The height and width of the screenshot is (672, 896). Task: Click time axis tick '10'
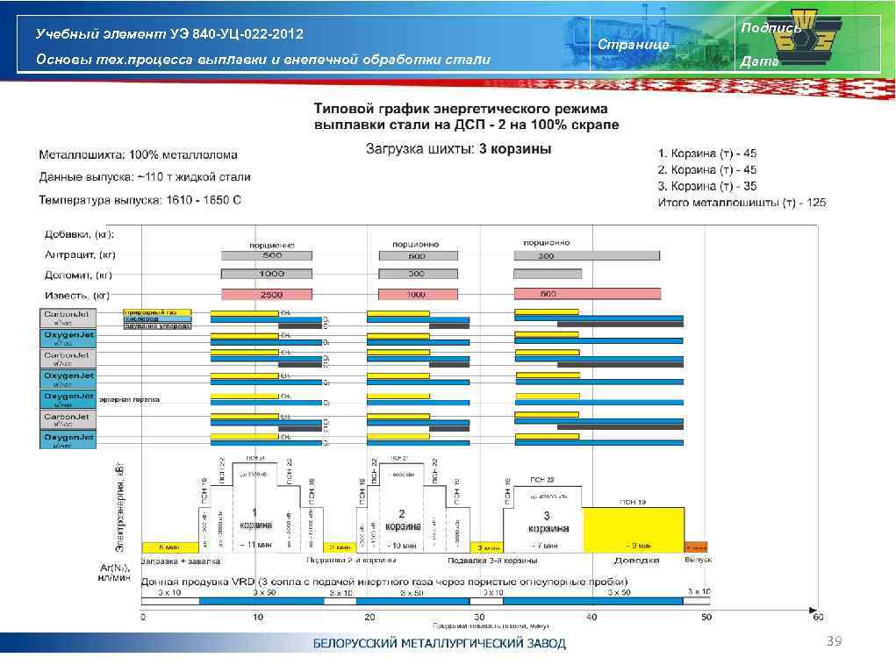coord(258,617)
